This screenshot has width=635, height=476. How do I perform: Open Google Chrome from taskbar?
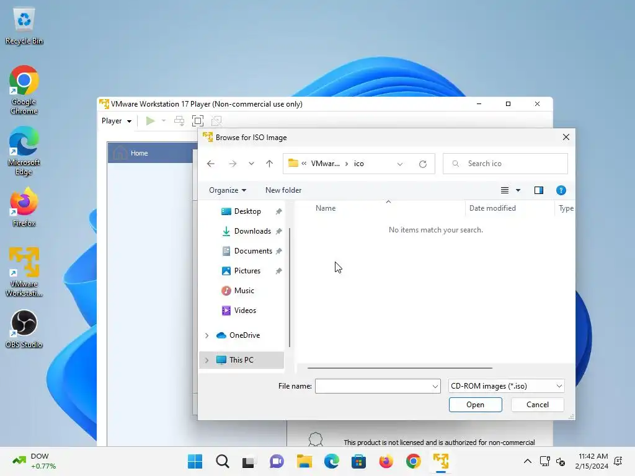413,461
